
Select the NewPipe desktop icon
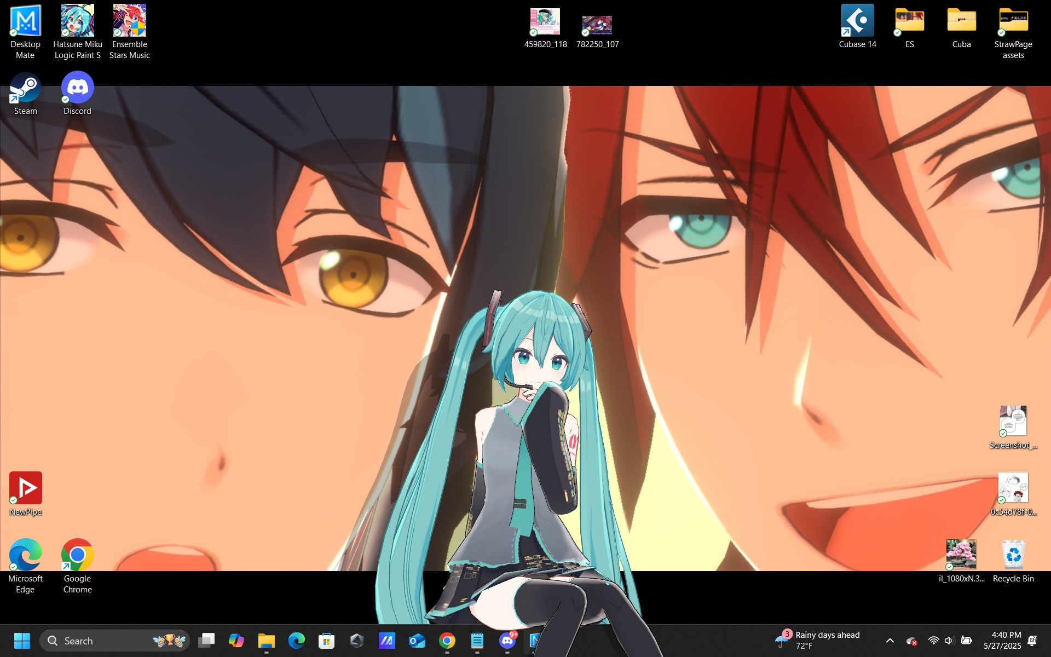point(25,494)
